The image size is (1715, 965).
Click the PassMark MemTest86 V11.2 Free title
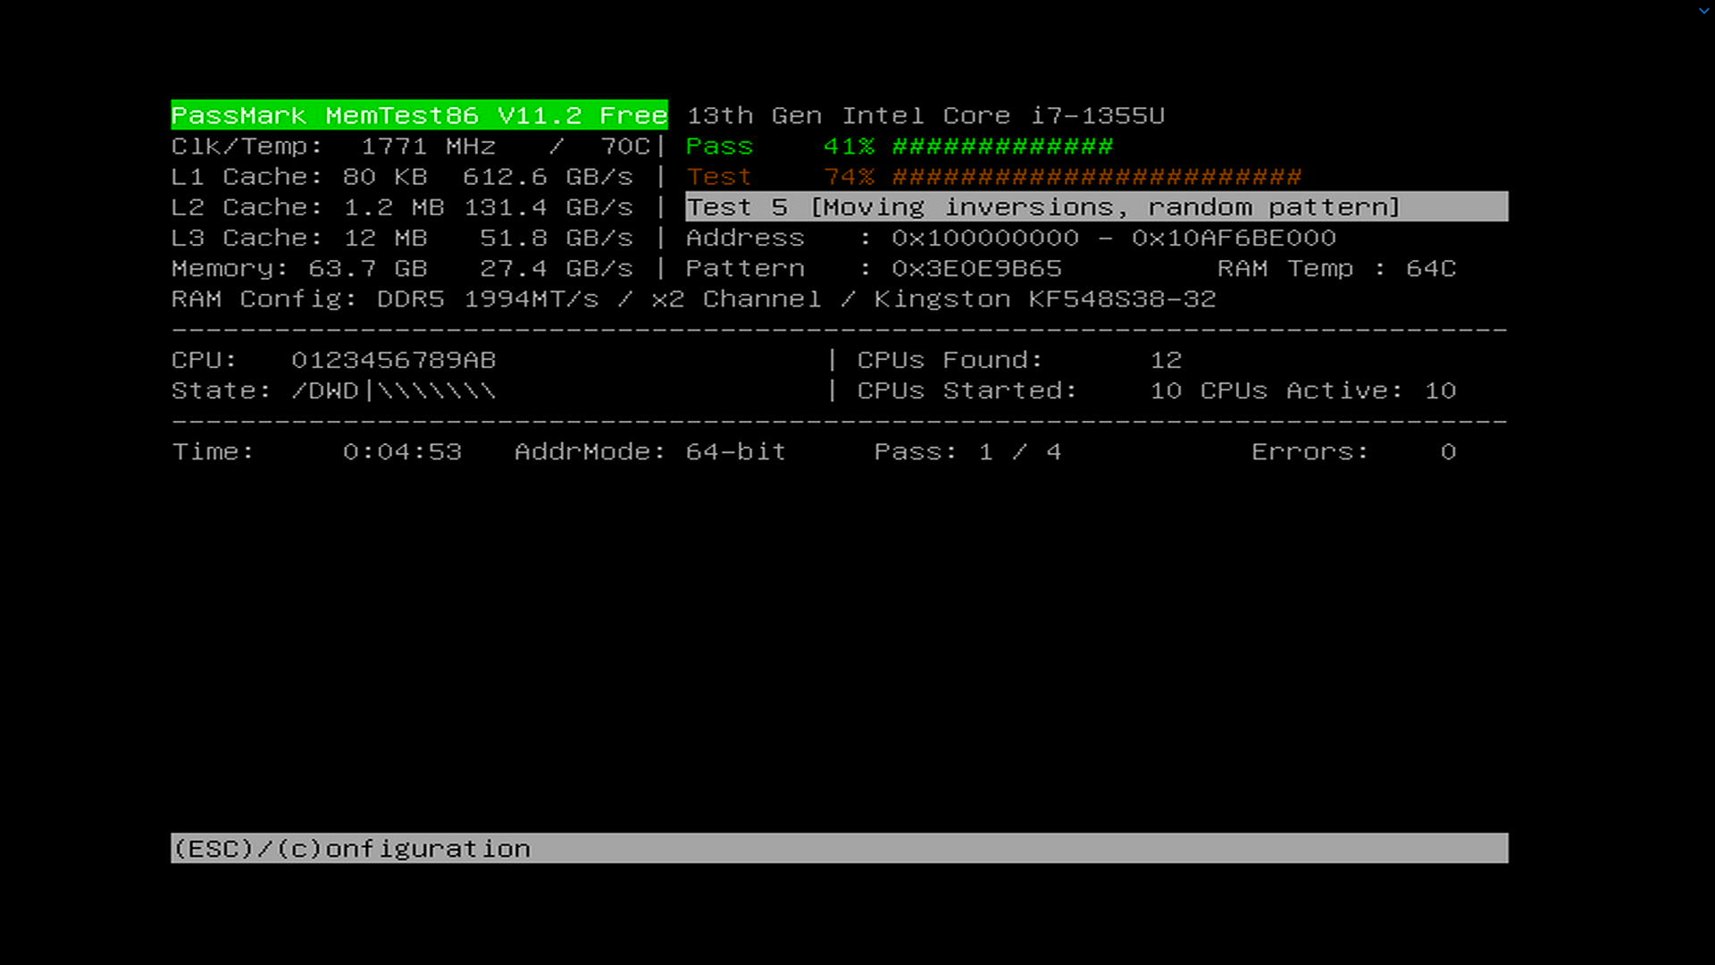(x=419, y=115)
